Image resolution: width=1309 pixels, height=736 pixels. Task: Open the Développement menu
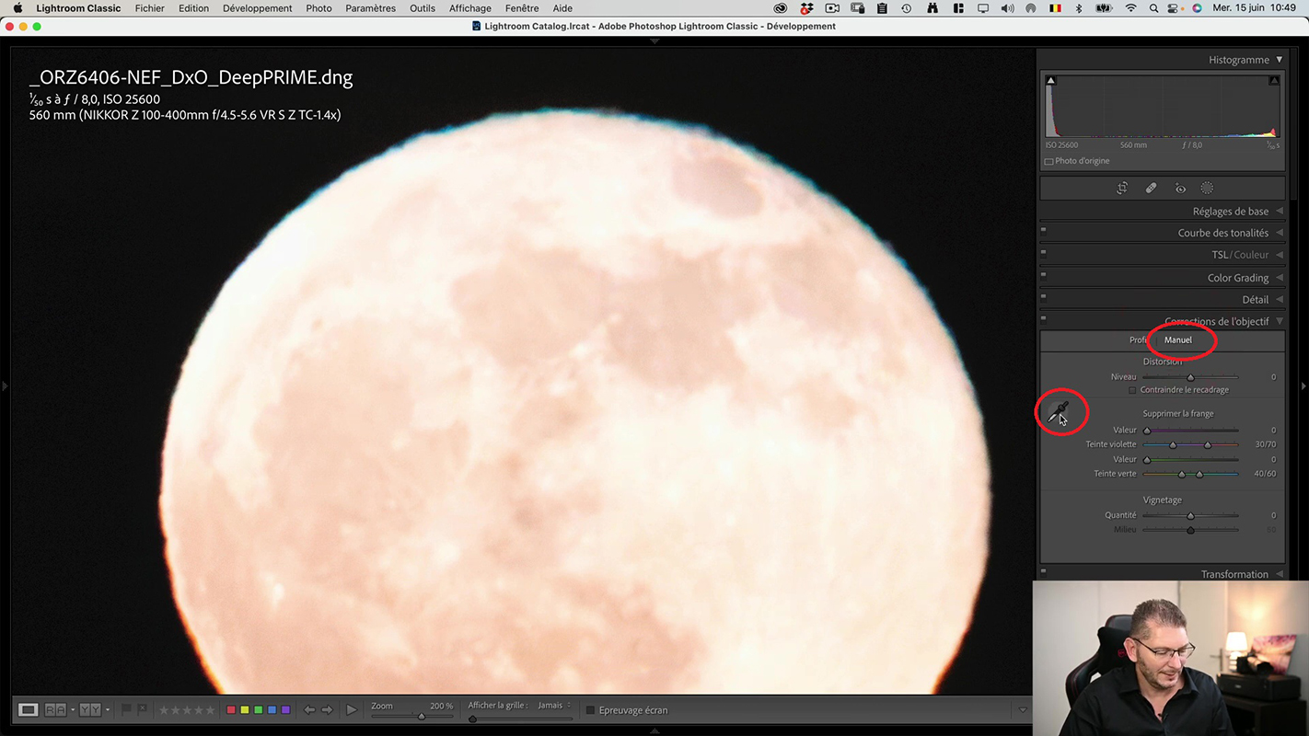257,8
